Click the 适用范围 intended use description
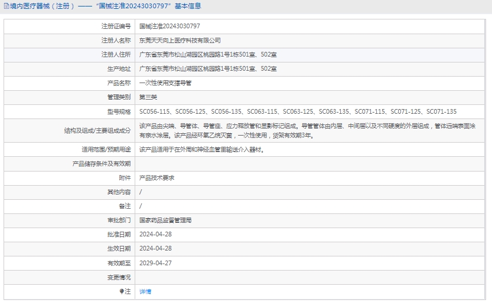 click(201, 150)
